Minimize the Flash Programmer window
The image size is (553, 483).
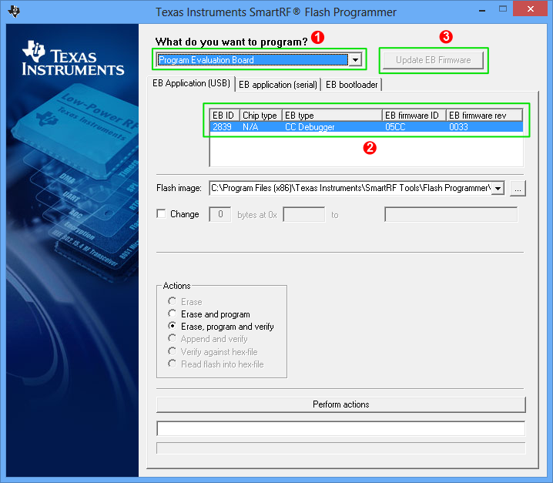tap(481, 10)
